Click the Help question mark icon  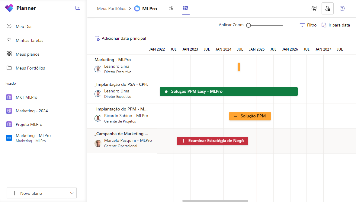click(x=342, y=8)
